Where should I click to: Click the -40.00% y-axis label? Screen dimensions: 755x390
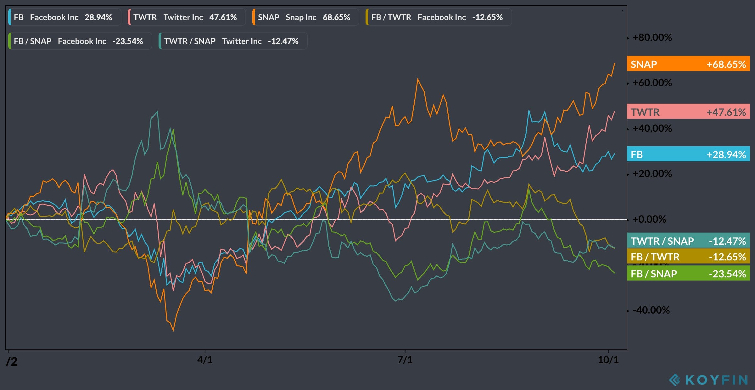point(651,310)
